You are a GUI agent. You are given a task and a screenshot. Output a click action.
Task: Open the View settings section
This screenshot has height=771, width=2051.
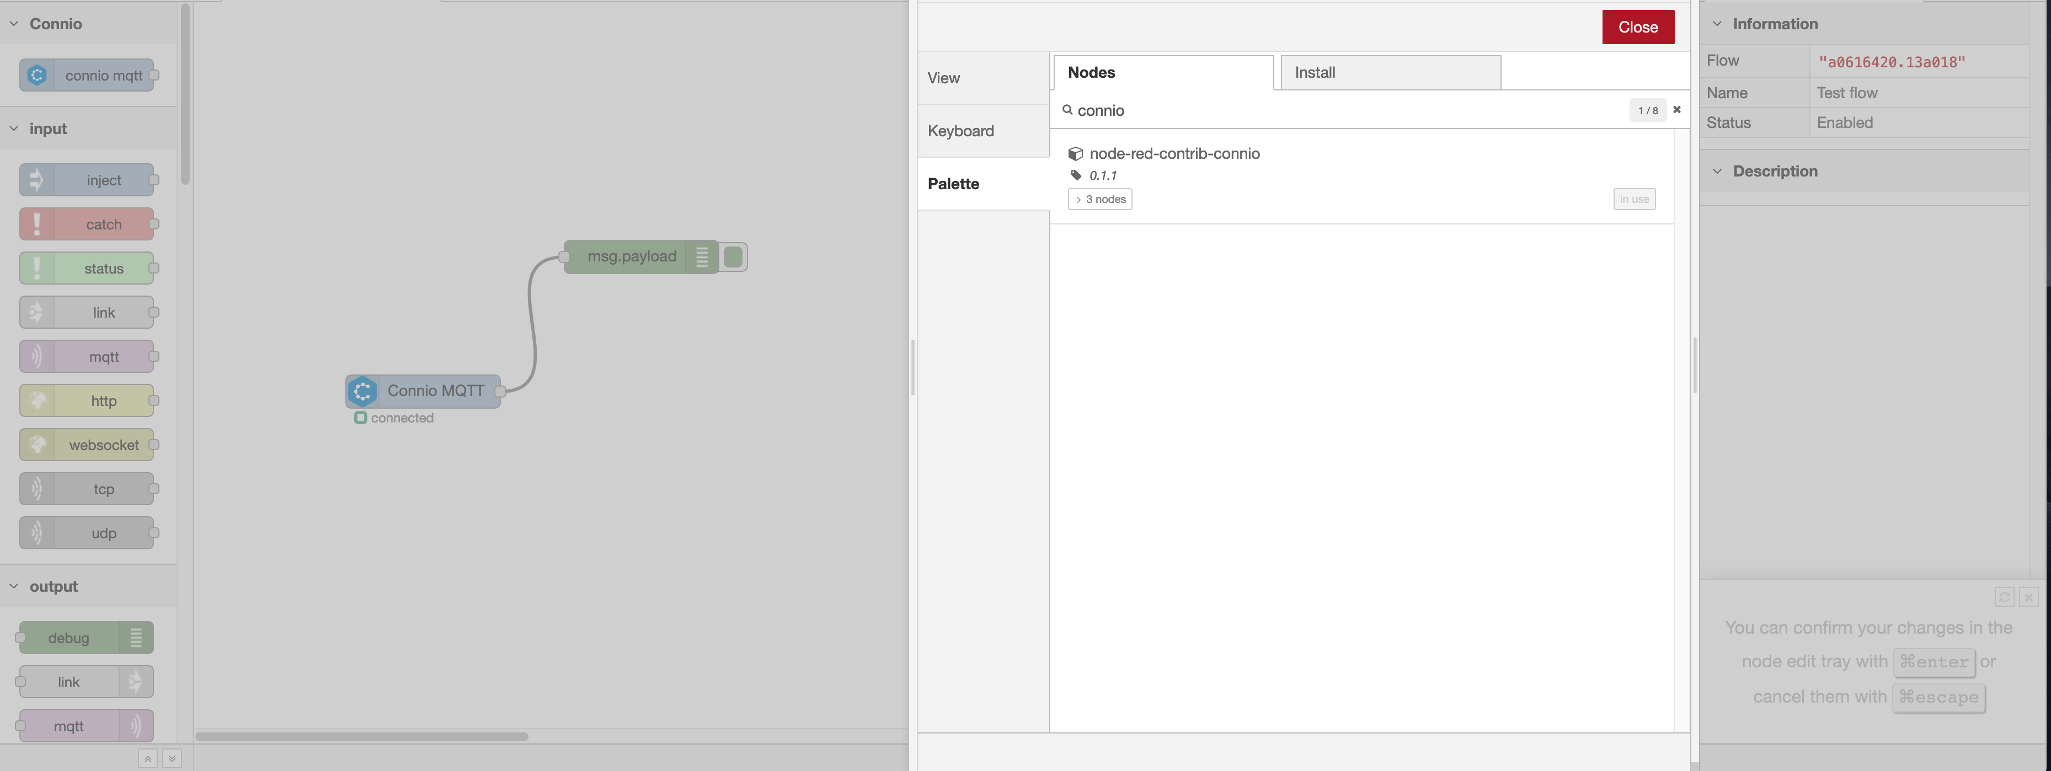[x=943, y=78]
